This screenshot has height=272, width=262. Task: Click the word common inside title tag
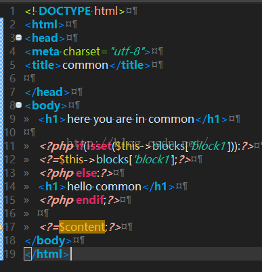point(85,65)
